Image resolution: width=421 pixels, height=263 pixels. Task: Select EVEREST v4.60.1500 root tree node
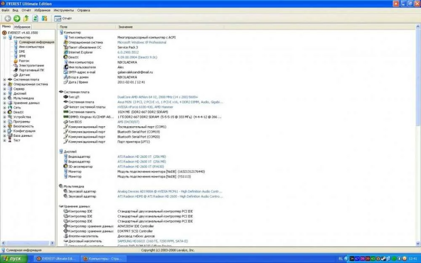(23, 33)
